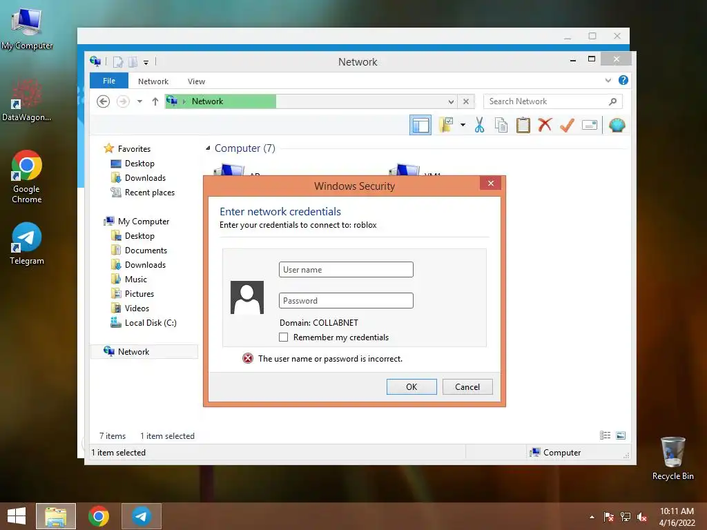Select Pictures under My Computer

pos(139,293)
